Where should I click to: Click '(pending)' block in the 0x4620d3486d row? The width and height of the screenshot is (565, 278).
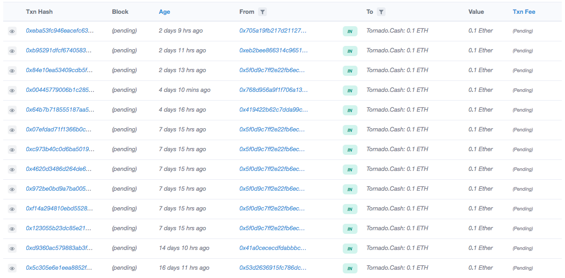[x=124, y=169]
